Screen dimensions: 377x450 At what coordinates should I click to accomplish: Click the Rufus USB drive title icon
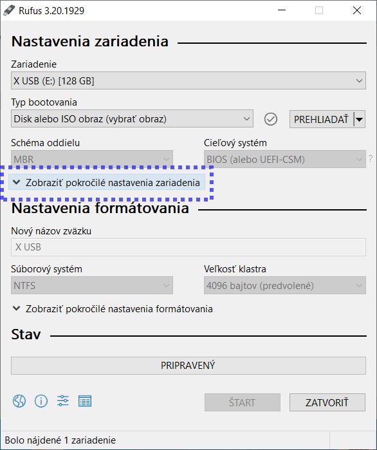(9, 10)
